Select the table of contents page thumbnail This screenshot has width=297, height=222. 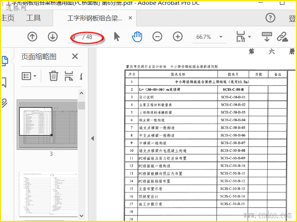point(48,194)
